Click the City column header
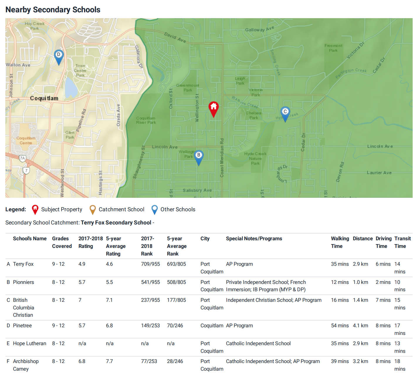This screenshot has height=385, width=420. tap(205, 239)
